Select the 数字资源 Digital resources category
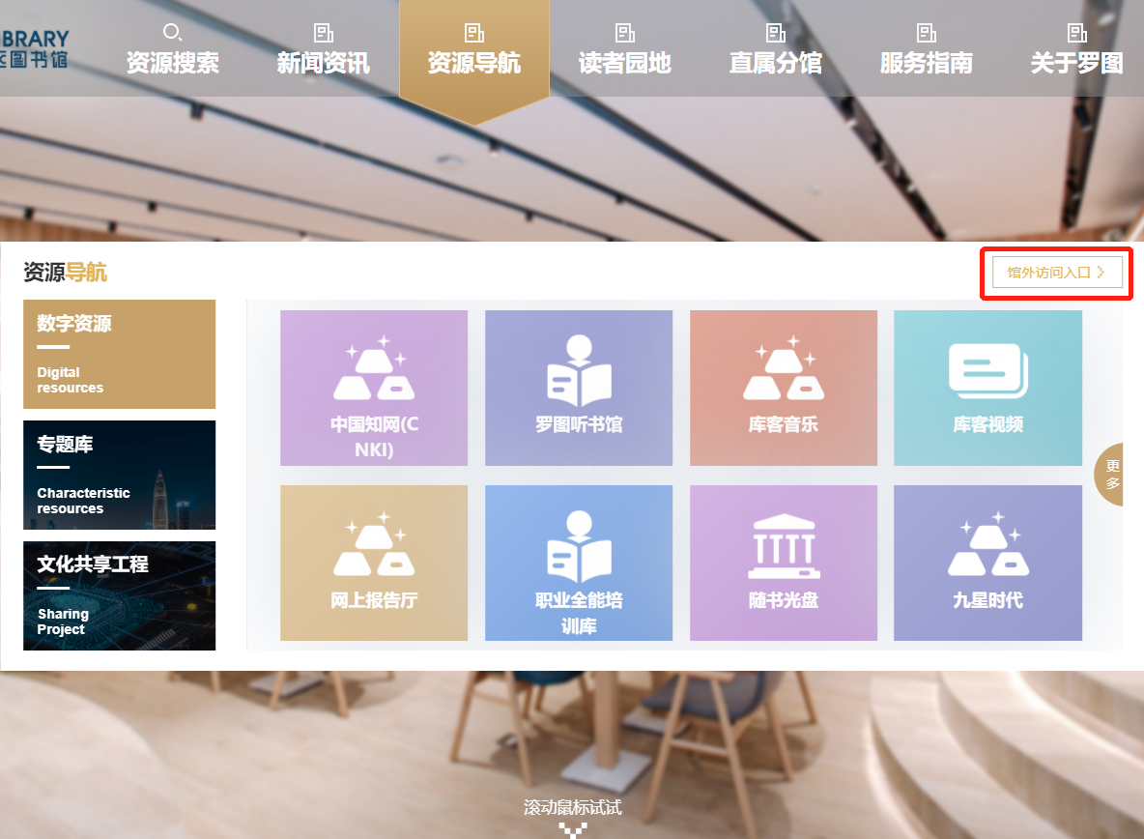 pyautogui.click(x=119, y=354)
